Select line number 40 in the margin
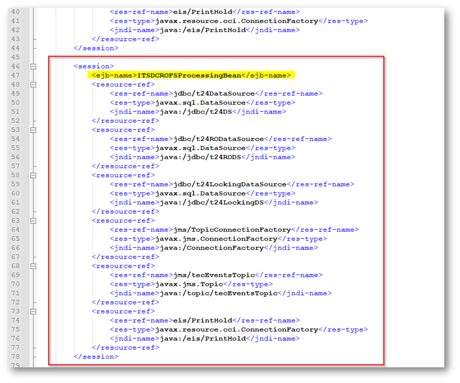 coord(15,12)
